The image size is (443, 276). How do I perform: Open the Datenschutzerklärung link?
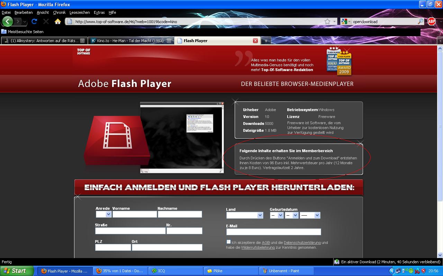pyautogui.click(x=302, y=243)
